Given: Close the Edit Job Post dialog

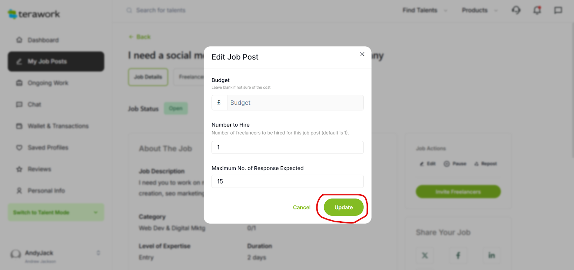Looking at the screenshot, I should tap(362, 54).
